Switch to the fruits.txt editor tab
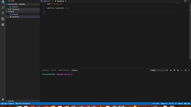This screenshot has height=107, width=191. click(46, 1)
